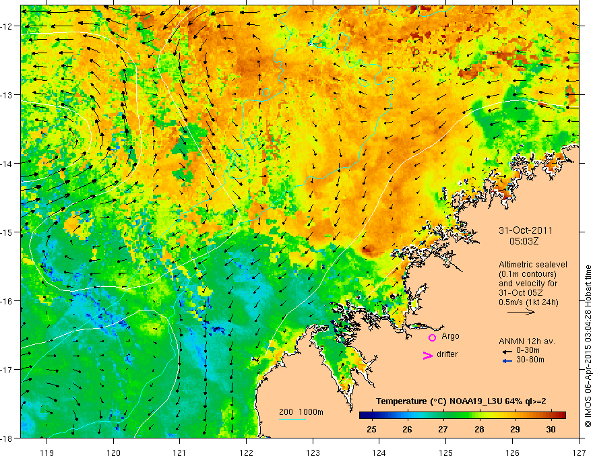This screenshot has height=458, width=593.
Task: Click the '30-80m' depth label
Action: coord(530,360)
